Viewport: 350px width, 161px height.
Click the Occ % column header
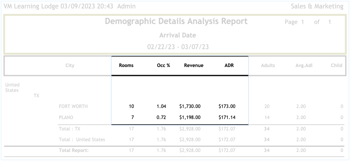click(163, 66)
